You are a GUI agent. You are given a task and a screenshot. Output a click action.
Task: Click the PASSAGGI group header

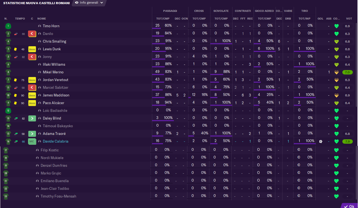[170, 11]
